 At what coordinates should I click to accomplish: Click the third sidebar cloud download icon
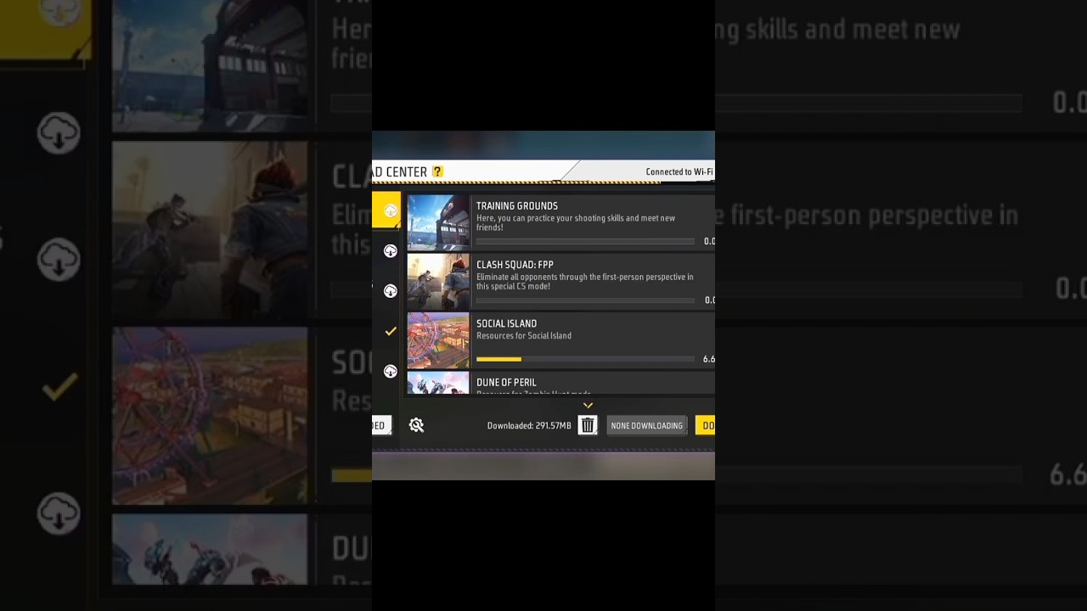click(x=391, y=291)
